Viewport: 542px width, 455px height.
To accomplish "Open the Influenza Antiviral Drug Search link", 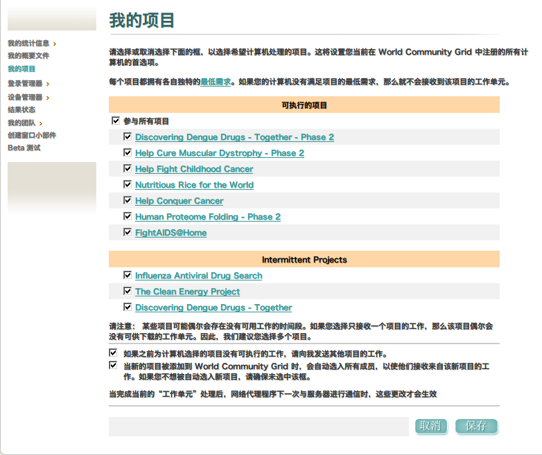I will [x=198, y=276].
